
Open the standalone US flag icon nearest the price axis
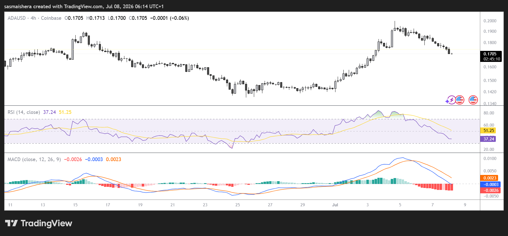click(473, 100)
